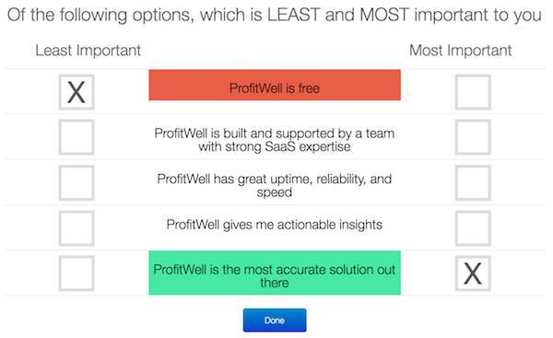Mark ProfitWell is free as Most Important

point(473,92)
